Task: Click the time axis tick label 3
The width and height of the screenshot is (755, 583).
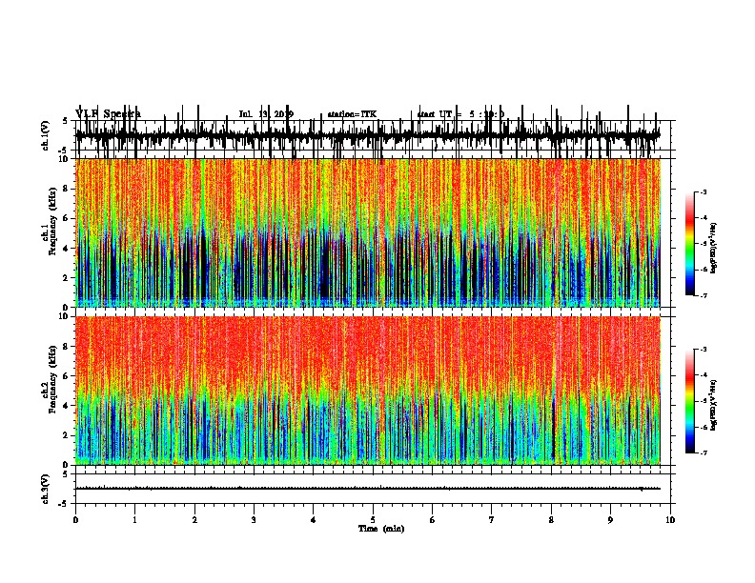Action: click(x=254, y=520)
